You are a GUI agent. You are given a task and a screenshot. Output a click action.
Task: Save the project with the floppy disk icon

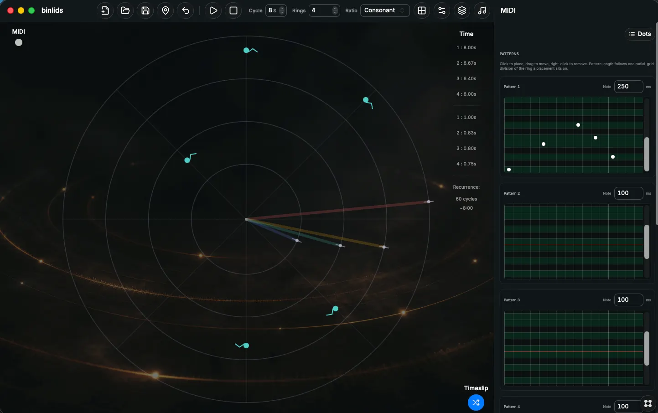pyautogui.click(x=145, y=10)
